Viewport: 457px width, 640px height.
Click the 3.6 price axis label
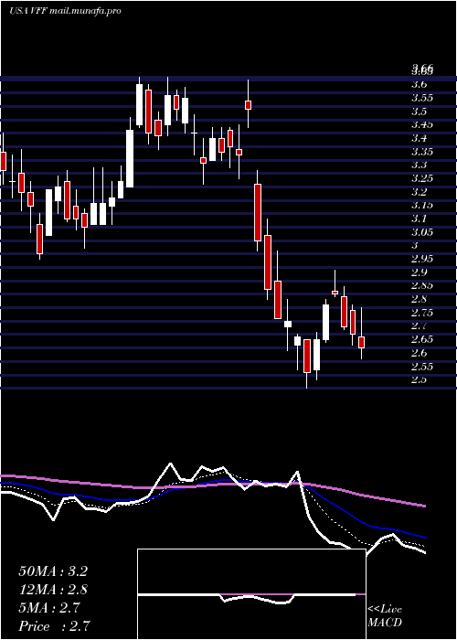[419, 84]
